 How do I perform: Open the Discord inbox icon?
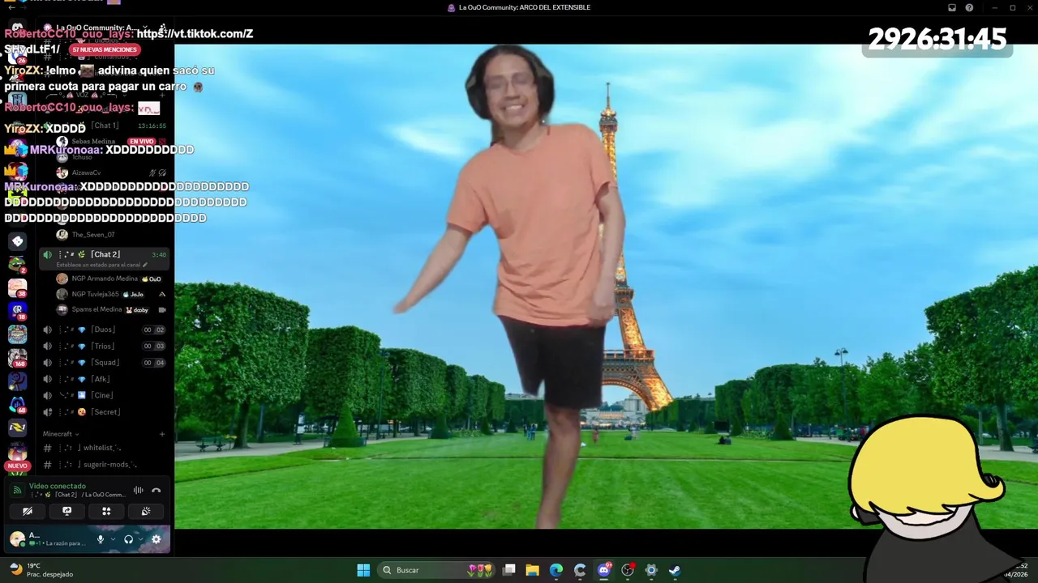952,8
